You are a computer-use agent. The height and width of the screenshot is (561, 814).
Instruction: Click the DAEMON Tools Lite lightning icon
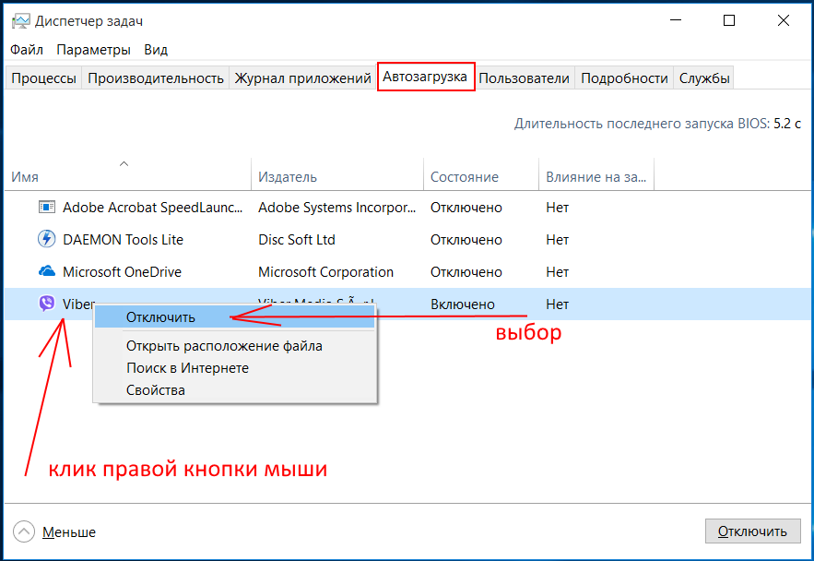pyautogui.click(x=47, y=239)
